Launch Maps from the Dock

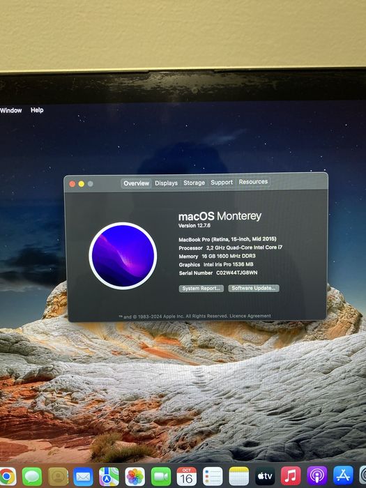109,476
